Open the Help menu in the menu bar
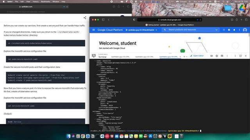This screenshot has height=140, width=250. pos(63,2)
